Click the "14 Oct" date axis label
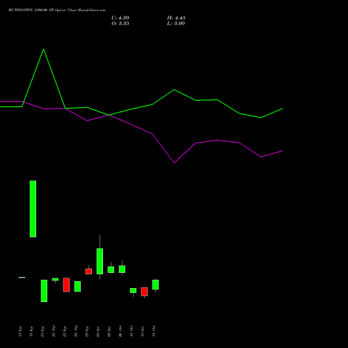 tap(154, 331)
